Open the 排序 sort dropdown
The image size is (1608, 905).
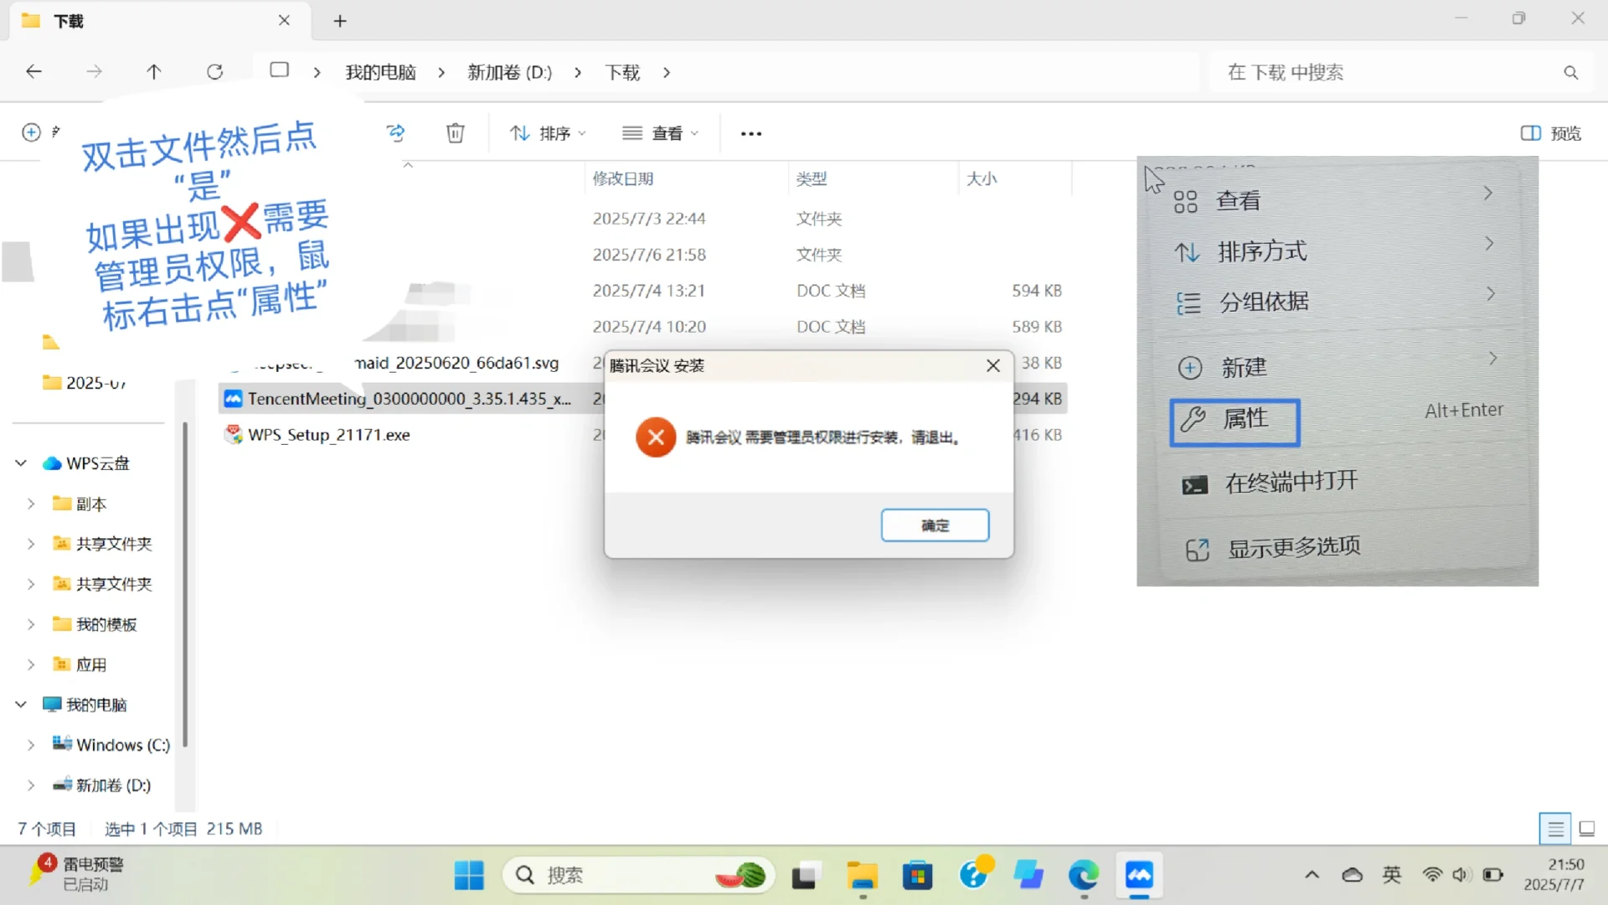tap(547, 132)
